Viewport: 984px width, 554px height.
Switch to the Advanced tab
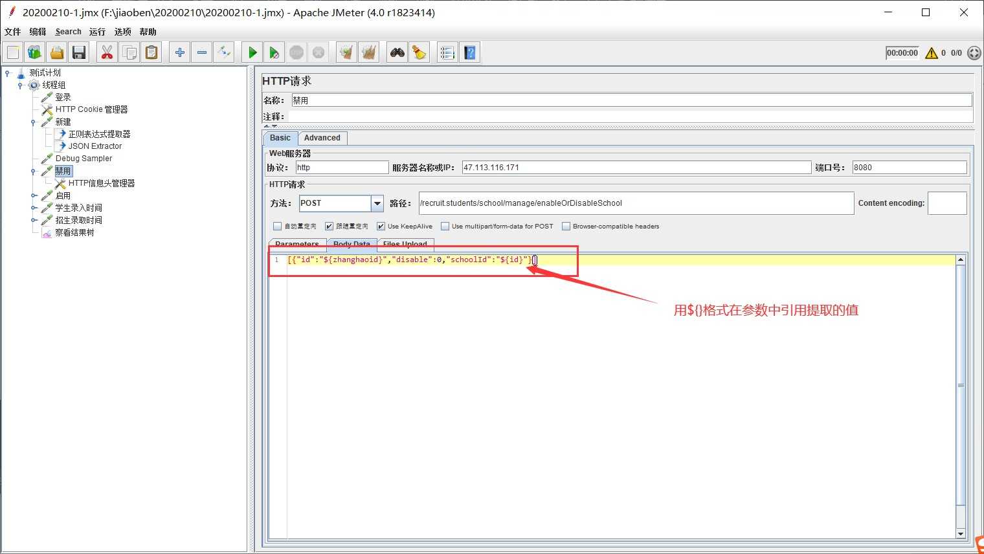322,138
